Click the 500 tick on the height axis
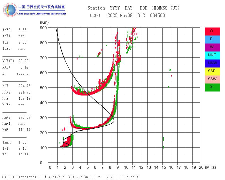Image resolution: width=225 pixels, height=180 pixels. click(x=43, y=88)
